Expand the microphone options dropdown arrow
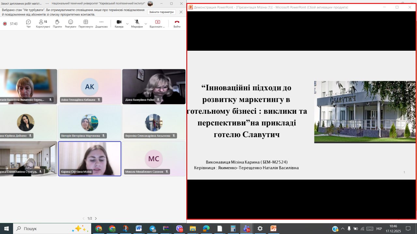Screen dimensions: 417x234 (x=146, y=24)
